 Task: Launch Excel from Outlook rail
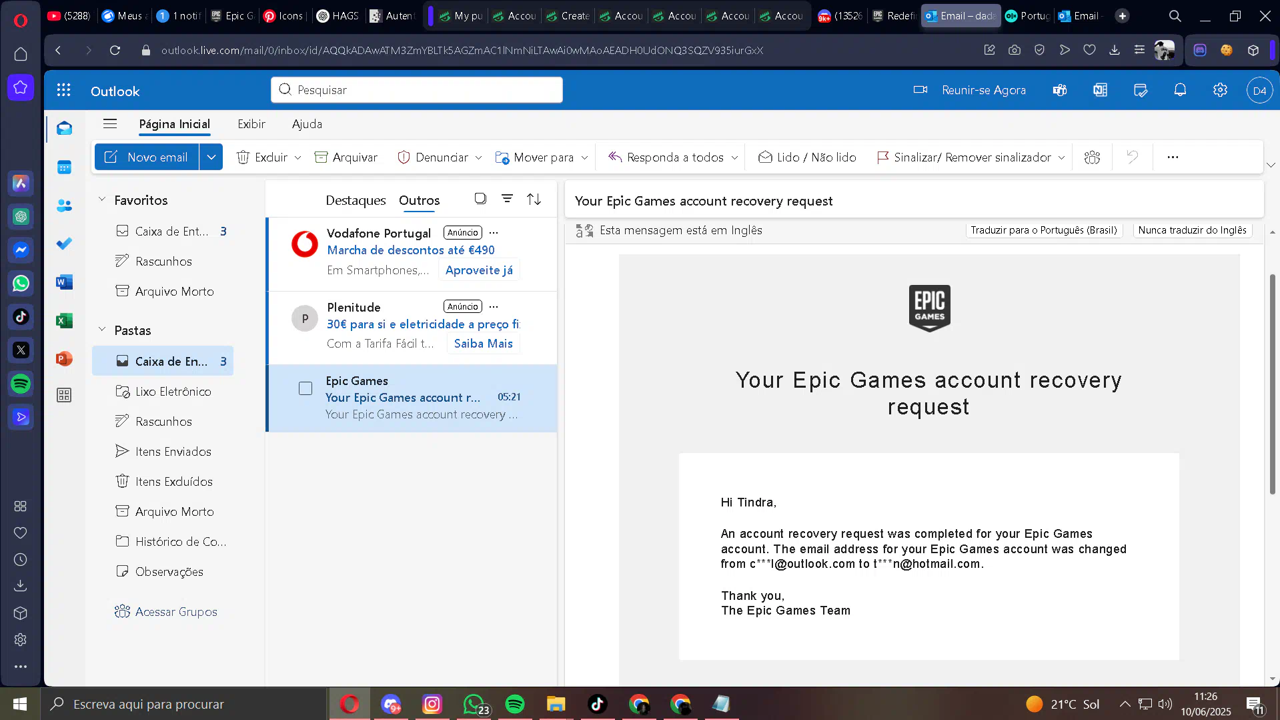tap(65, 321)
